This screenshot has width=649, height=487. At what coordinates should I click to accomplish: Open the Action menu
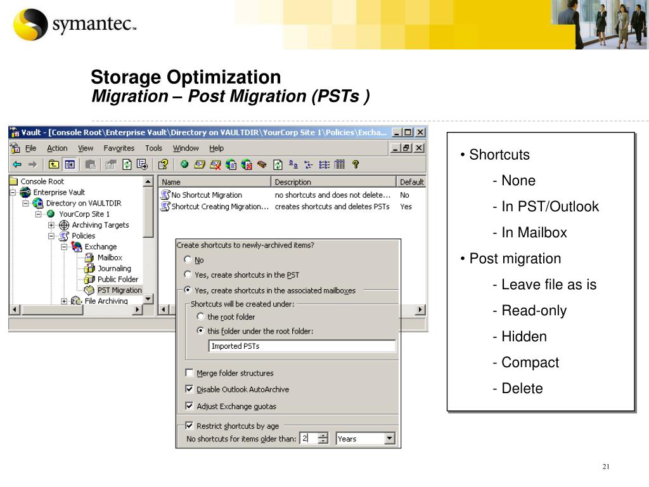[57, 148]
